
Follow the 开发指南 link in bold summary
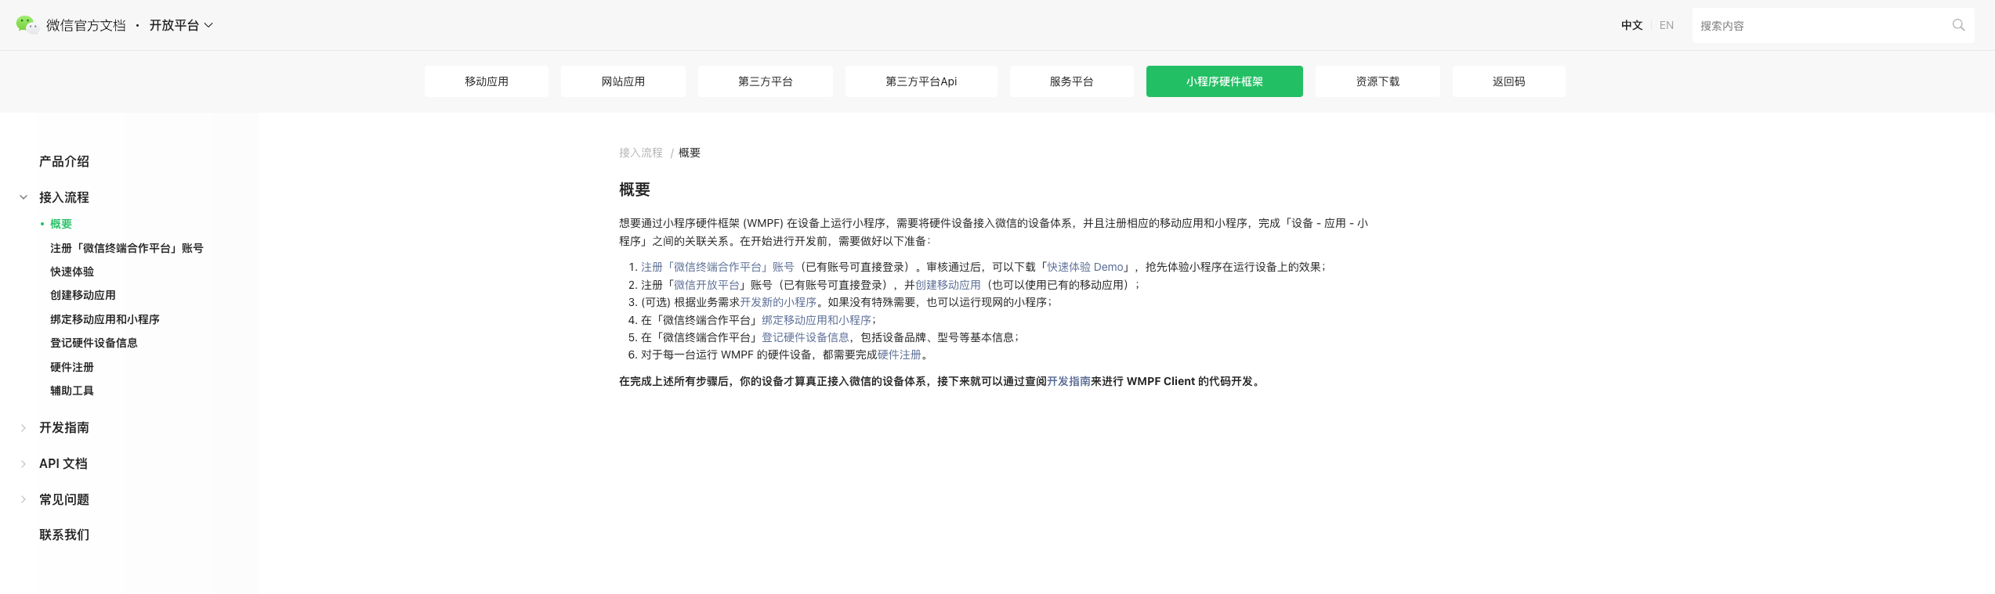(1069, 381)
